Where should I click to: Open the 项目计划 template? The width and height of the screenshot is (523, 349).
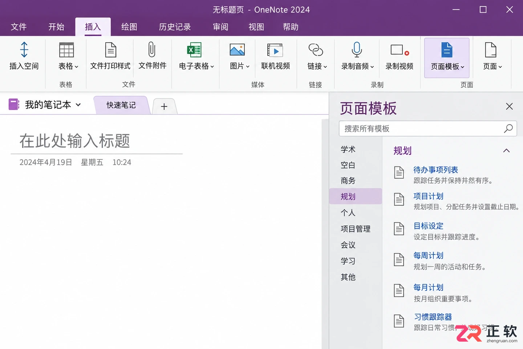(429, 196)
